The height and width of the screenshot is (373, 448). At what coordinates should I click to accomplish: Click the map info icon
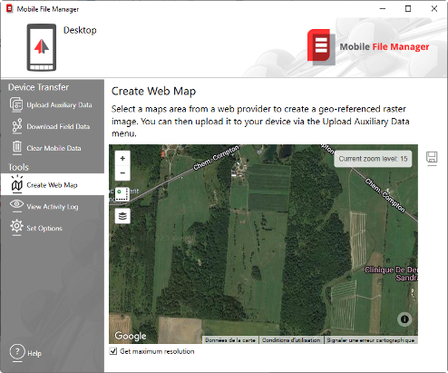tap(404, 319)
